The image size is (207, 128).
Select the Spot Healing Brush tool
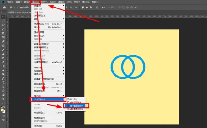coord(3,45)
